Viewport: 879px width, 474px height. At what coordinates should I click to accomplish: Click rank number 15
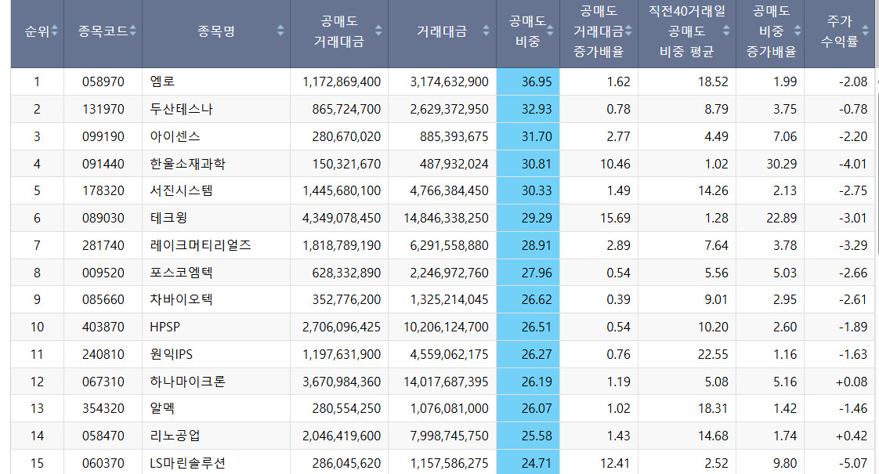37,463
